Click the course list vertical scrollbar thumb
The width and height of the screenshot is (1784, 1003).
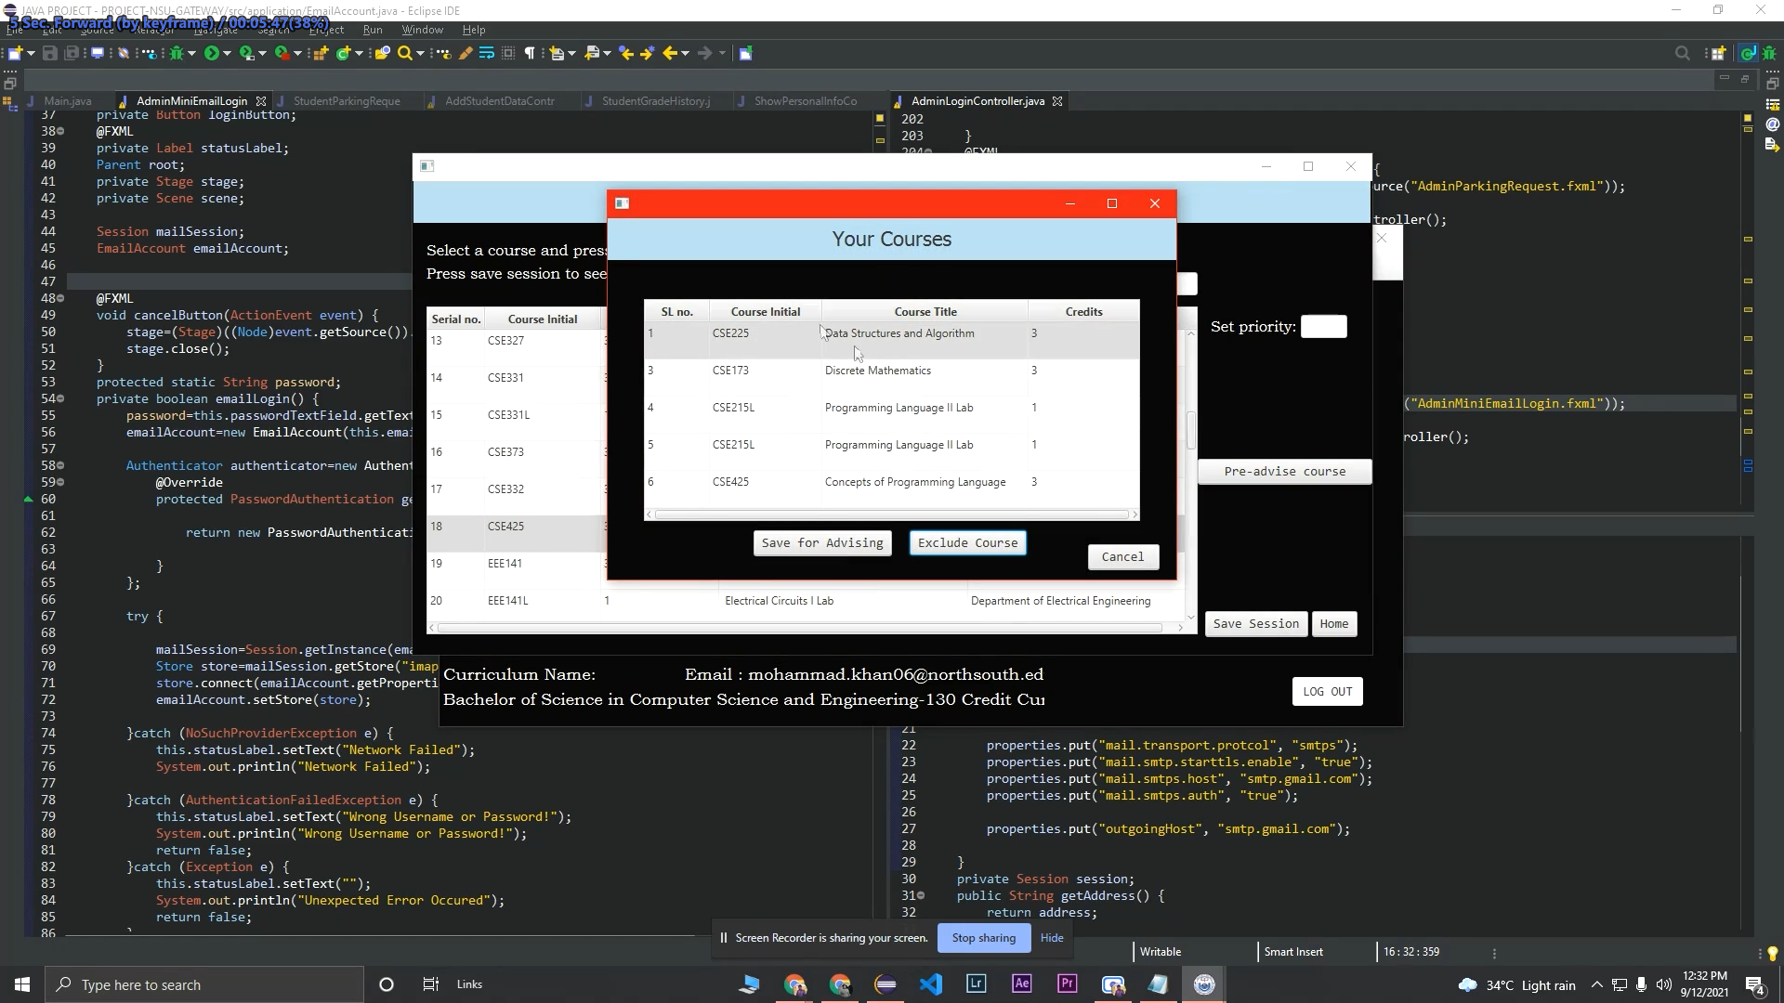(1191, 431)
